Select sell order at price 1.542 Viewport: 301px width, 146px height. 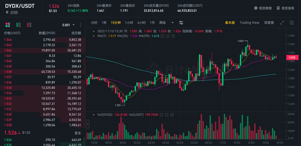point(43,50)
